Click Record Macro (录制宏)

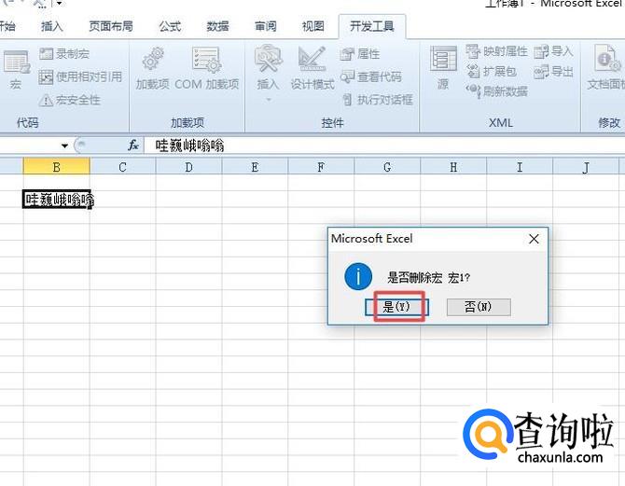coord(64,54)
